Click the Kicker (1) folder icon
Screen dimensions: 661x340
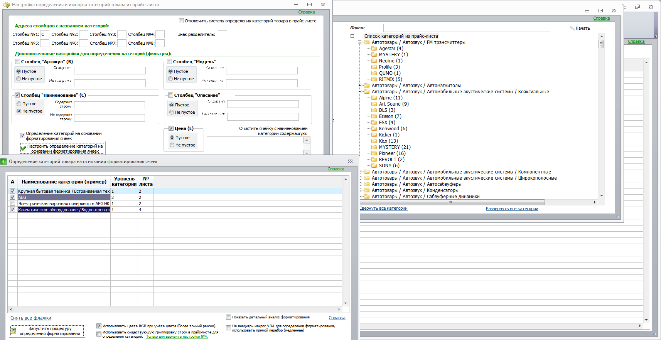point(374,135)
